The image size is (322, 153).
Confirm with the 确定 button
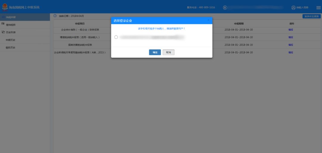(155, 52)
